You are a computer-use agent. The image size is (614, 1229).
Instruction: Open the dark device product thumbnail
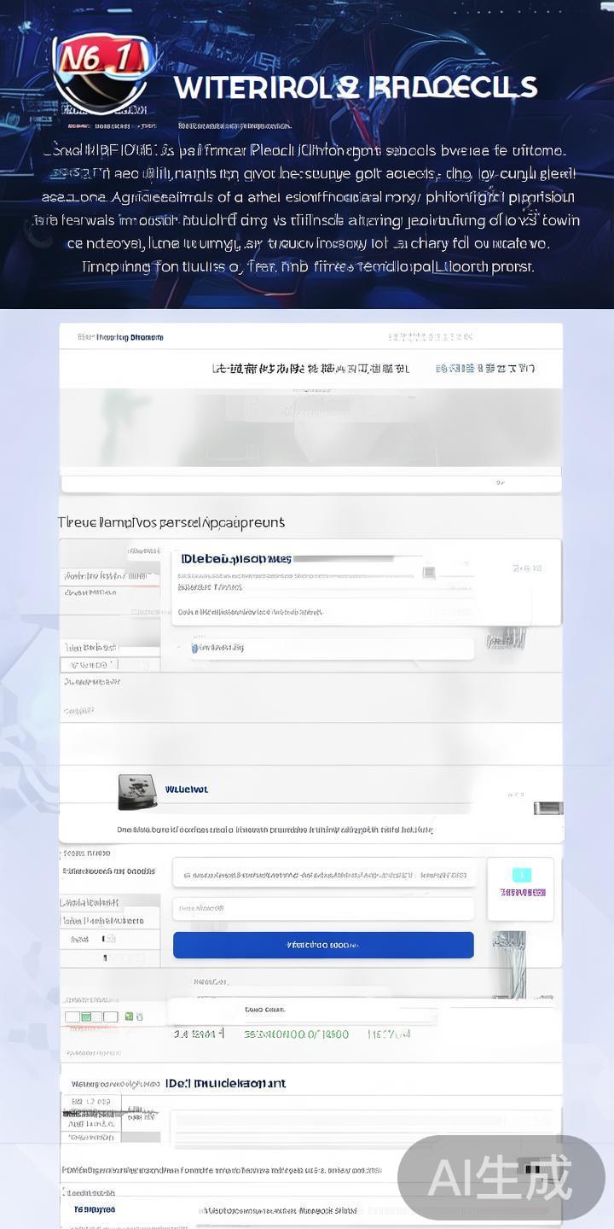point(137,791)
